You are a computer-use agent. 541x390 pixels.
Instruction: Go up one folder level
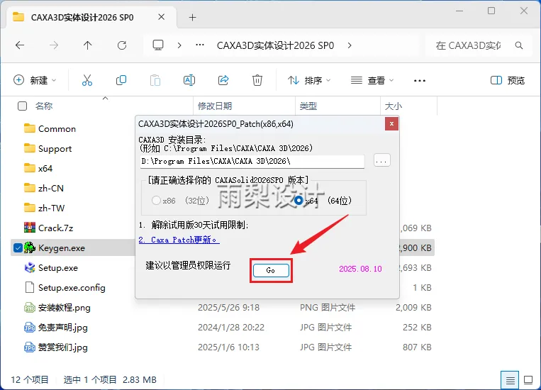click(88, 45)
